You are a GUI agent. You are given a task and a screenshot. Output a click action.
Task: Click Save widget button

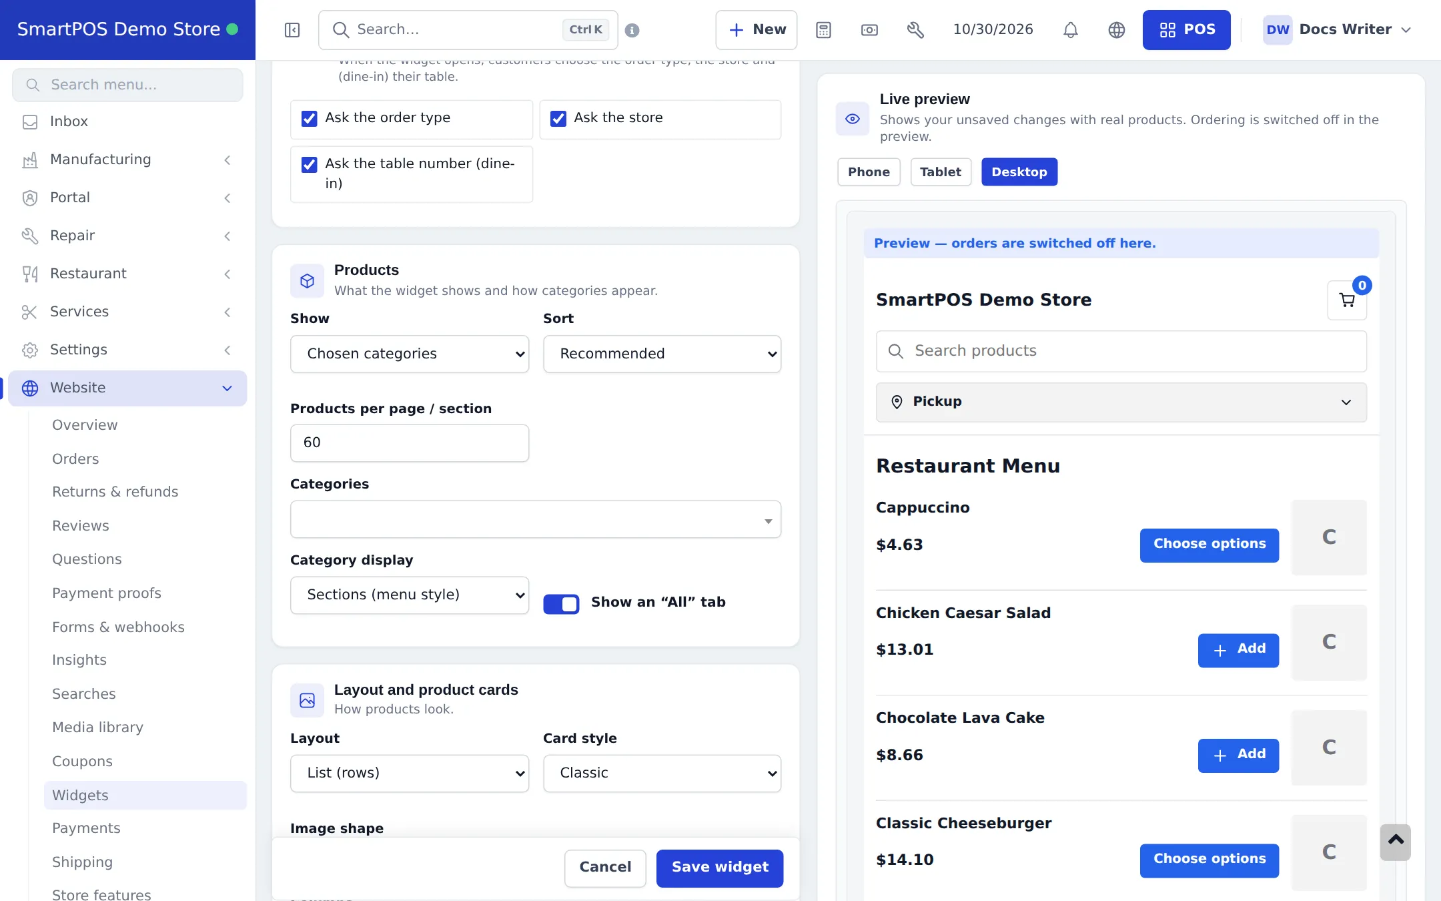click(719, 868)
